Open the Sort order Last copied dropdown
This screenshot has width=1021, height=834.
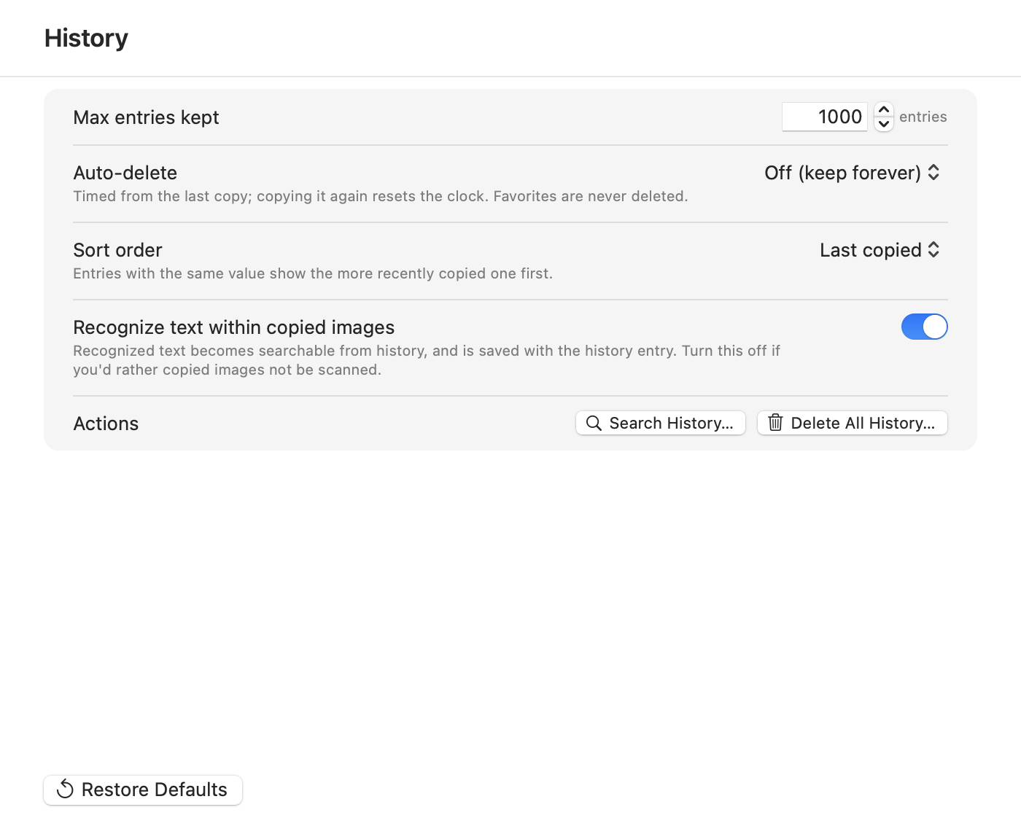point(880,250)
